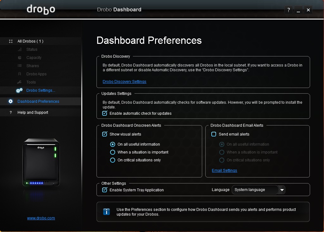
Task: Minimize the Drobo Dashboard window
Action: [x=298, y=10]
